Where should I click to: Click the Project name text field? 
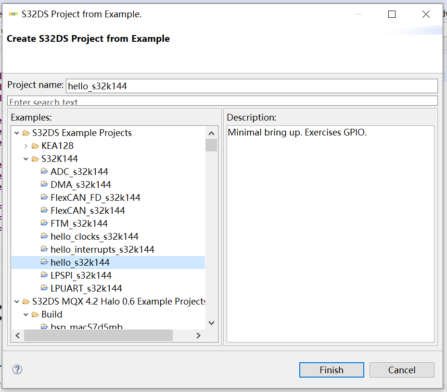click(251, 86)
